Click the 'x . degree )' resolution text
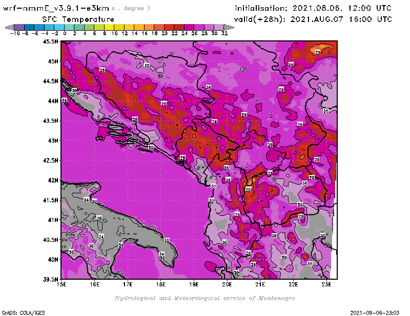Screen dimensions: 410x316 [131, 8]
